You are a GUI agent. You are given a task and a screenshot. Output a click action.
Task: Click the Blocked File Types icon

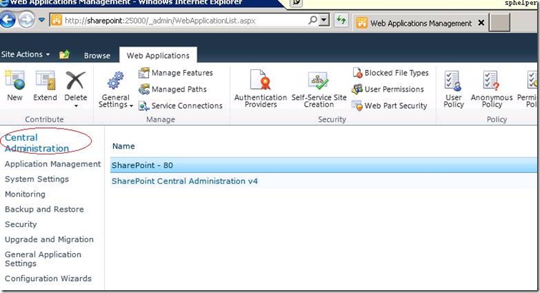[x=357, y=73]
